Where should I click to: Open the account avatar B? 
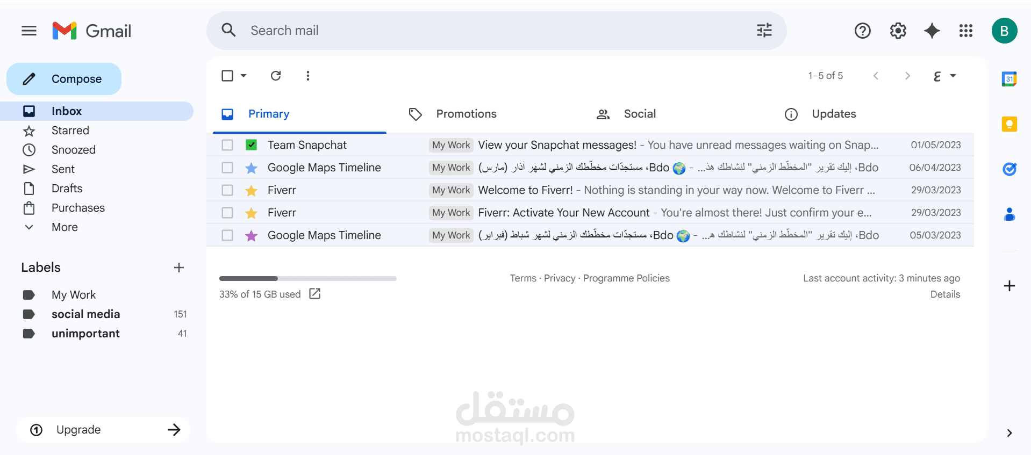[x=1004, y=31]
